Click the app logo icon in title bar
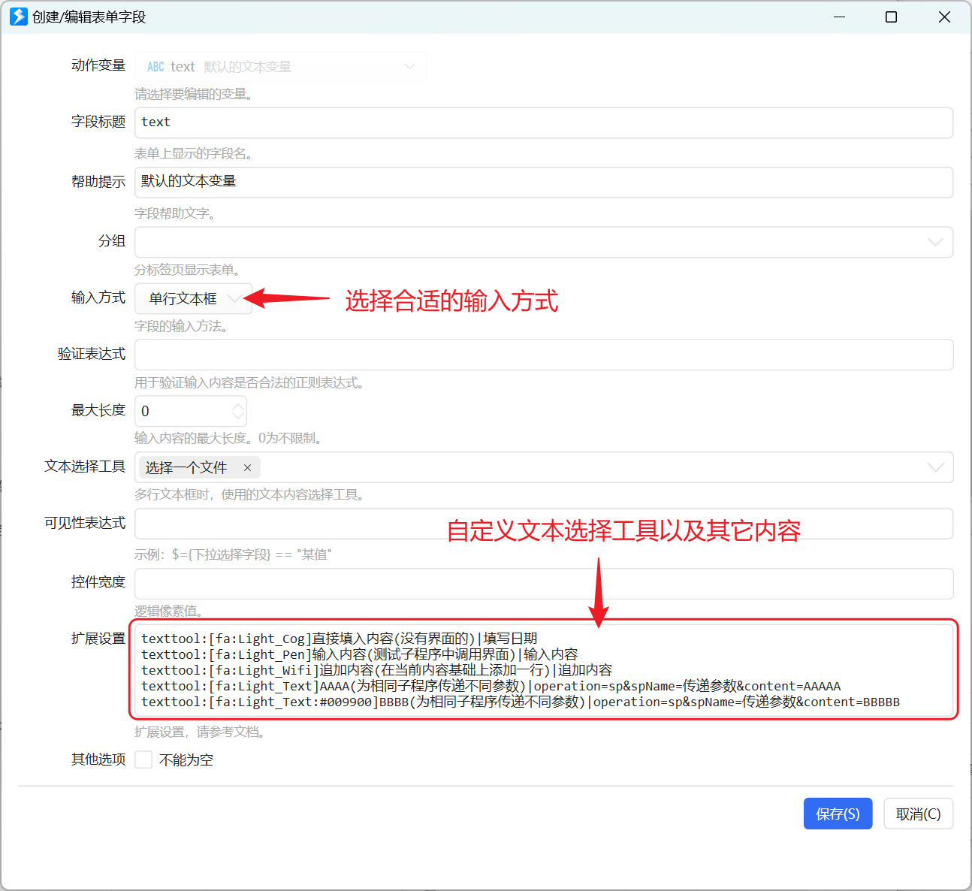The width and height of the screenshot is (972, 891). 18,17
